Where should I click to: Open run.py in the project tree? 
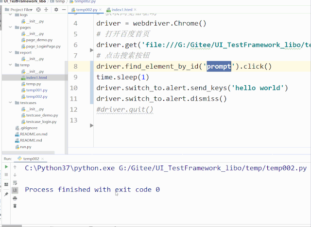click(x=25, y=147)
